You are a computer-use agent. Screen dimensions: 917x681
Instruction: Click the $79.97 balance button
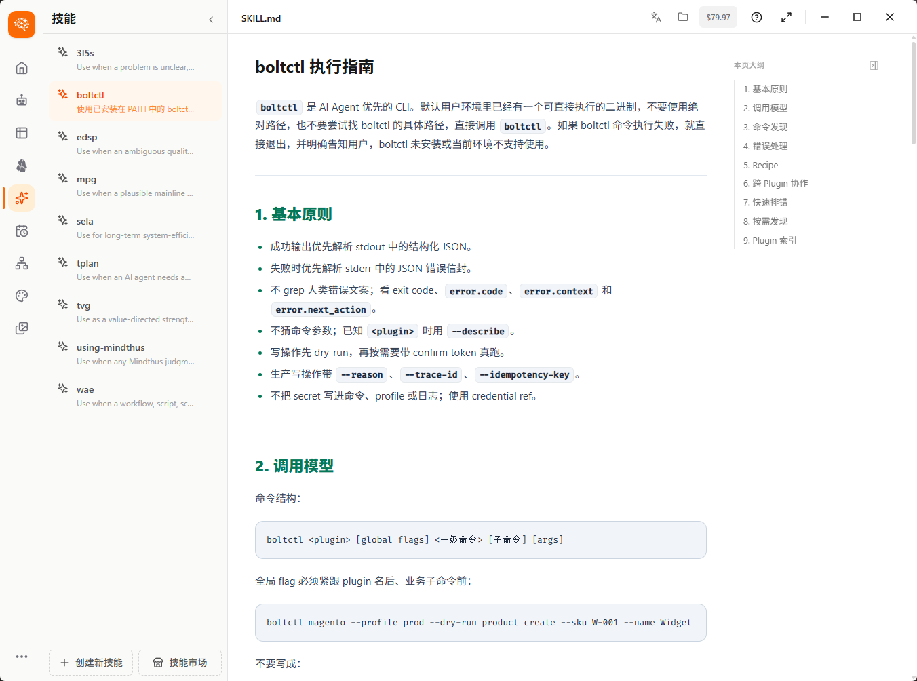(x=718, y=17)
